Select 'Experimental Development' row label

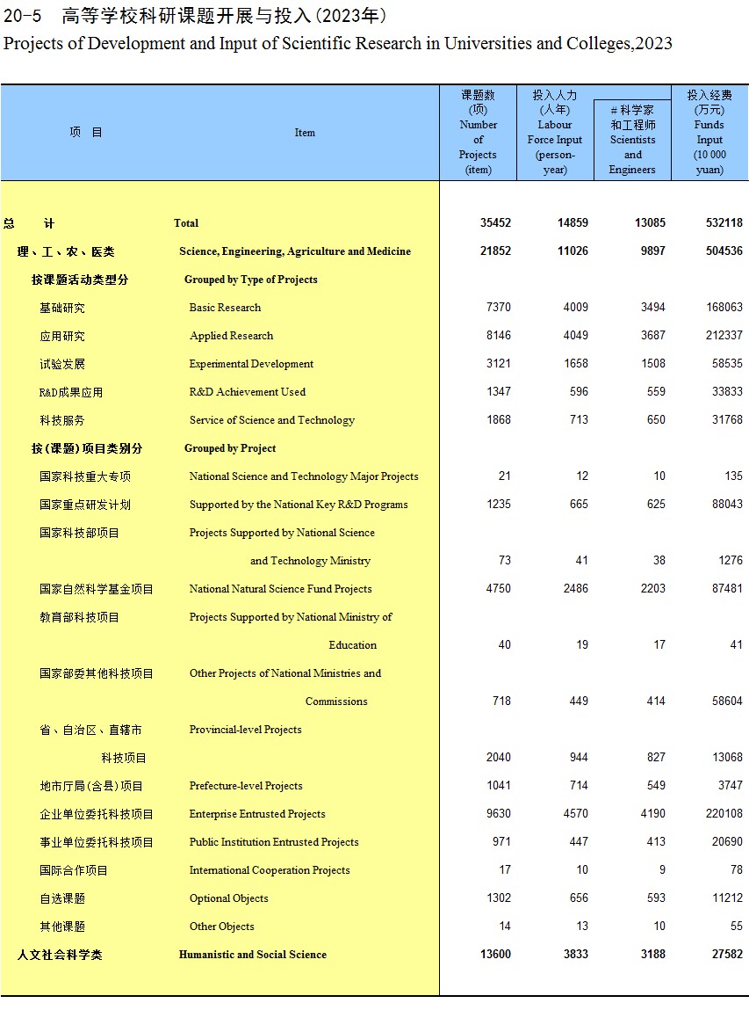pyautogui.click(x=251, y=363)
